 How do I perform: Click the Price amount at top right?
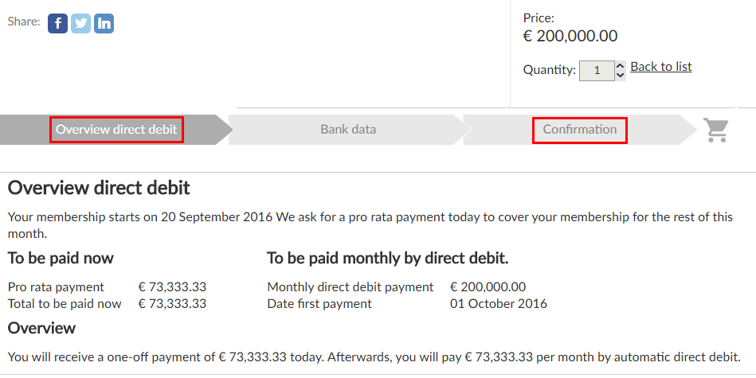[x=570, y=36]
